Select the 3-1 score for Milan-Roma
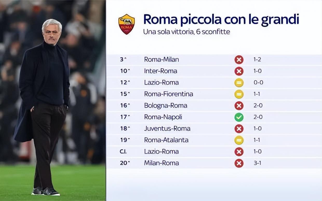The width and height of the screenshot is (322, 201). click(257, 163)
